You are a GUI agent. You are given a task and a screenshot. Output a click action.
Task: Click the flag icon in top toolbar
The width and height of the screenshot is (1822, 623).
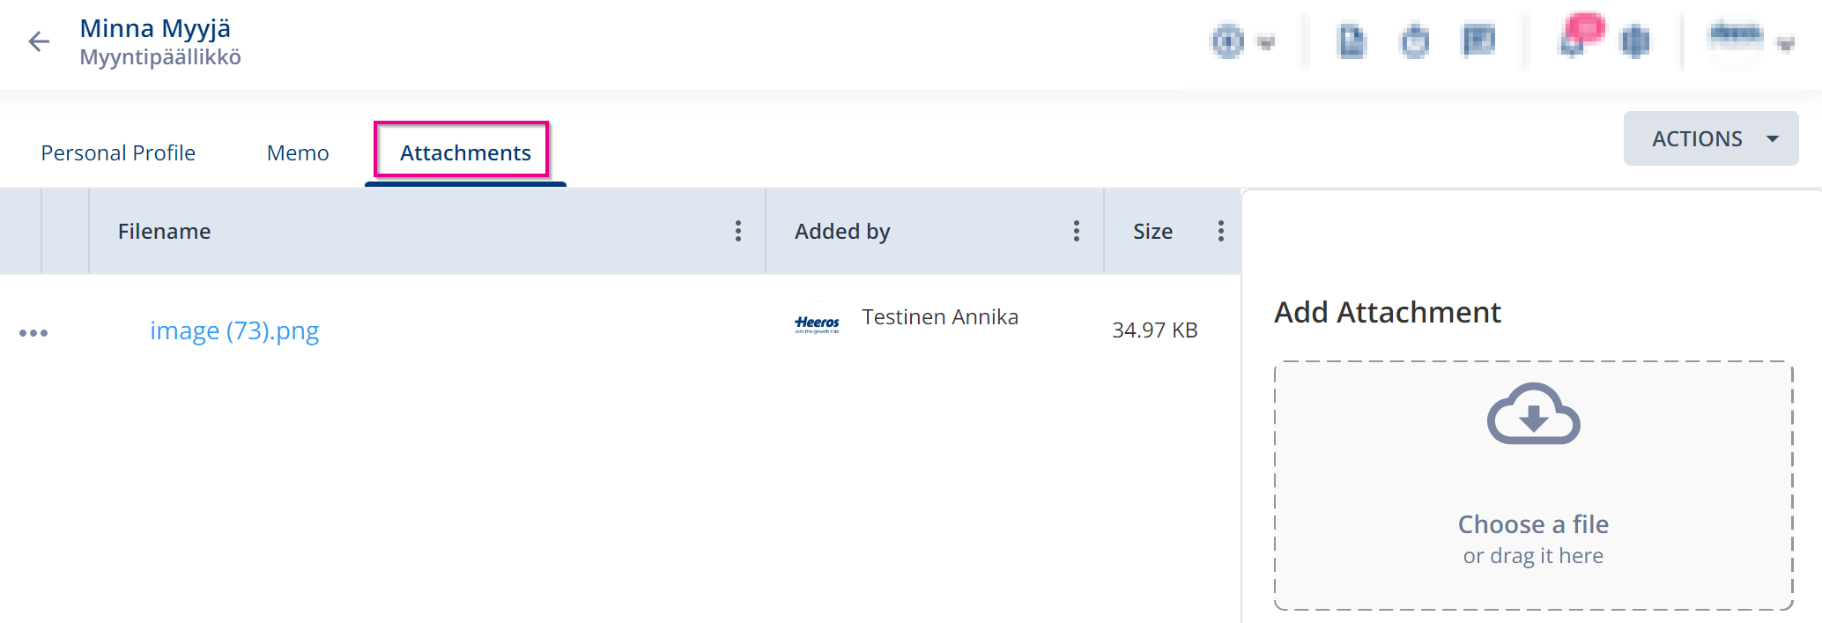tap(1478, 41)
